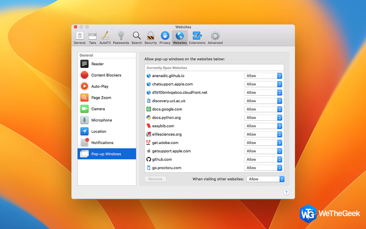Click the docs.google.com Sheets favicon
This screenshot has width=366, height=229.
click(149, 109)
